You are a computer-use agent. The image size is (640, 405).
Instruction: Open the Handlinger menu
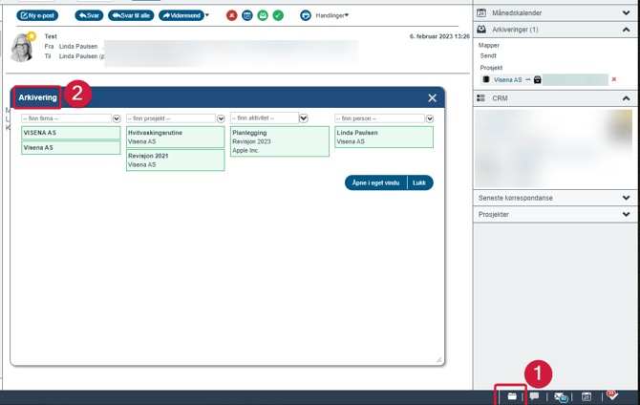pyautogui.click(x=332, y=15)
